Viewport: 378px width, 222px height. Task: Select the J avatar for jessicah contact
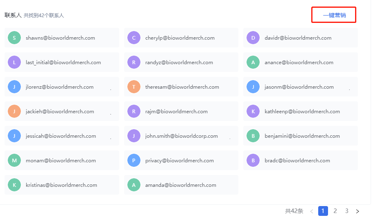14,136
